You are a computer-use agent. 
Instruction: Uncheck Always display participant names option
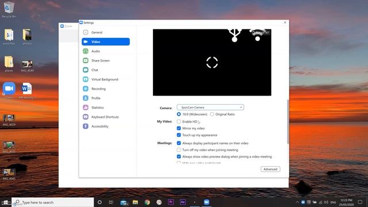click(x=179, y=143)
